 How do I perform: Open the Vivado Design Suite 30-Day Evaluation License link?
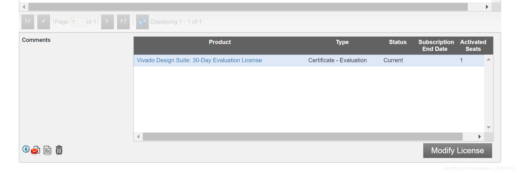coord(199,60)
